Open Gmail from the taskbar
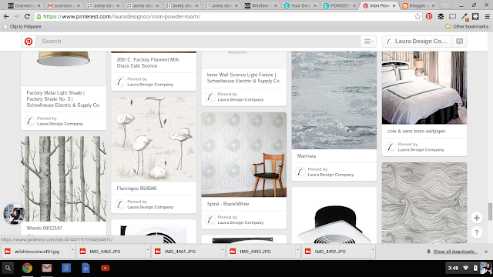This screenshot has width=493, height=277. coord(47,268)
